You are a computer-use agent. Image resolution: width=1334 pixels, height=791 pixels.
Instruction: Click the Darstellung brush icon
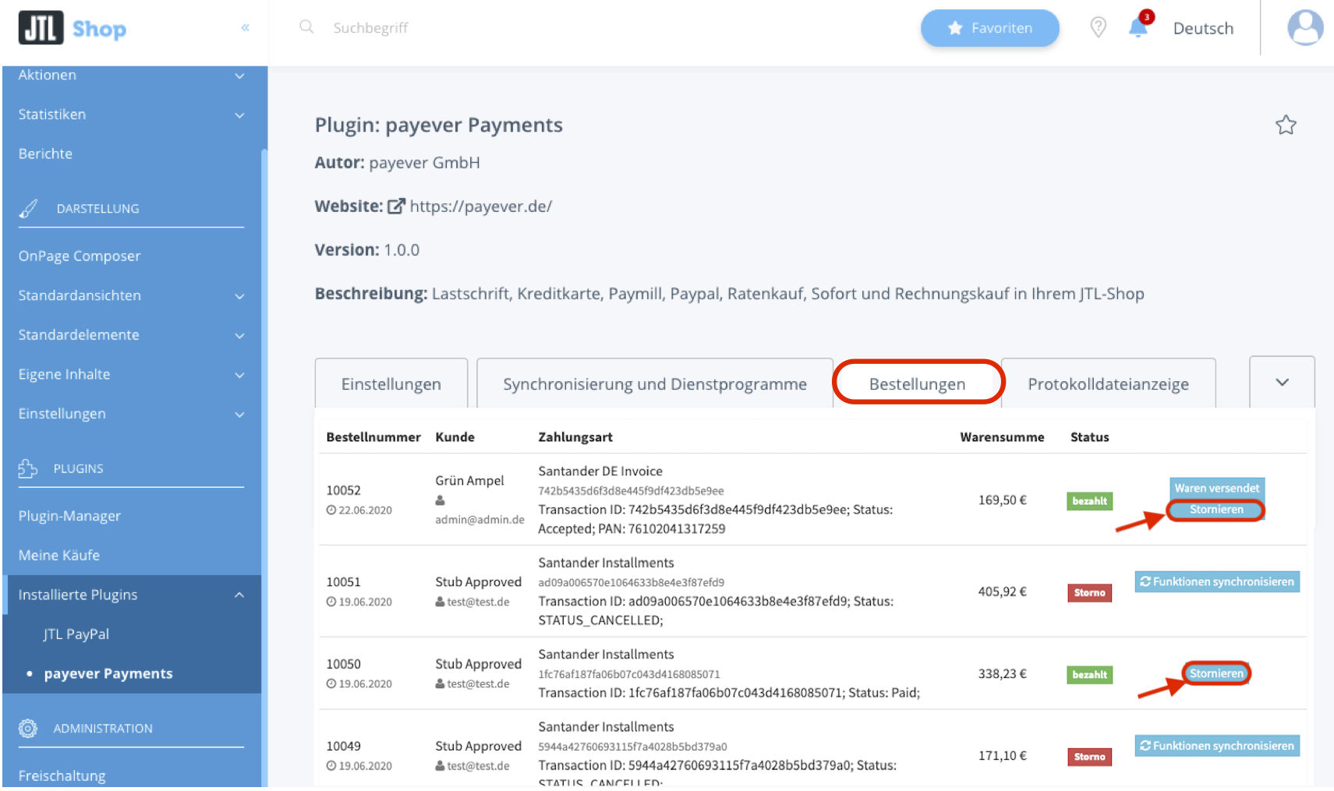28,209
